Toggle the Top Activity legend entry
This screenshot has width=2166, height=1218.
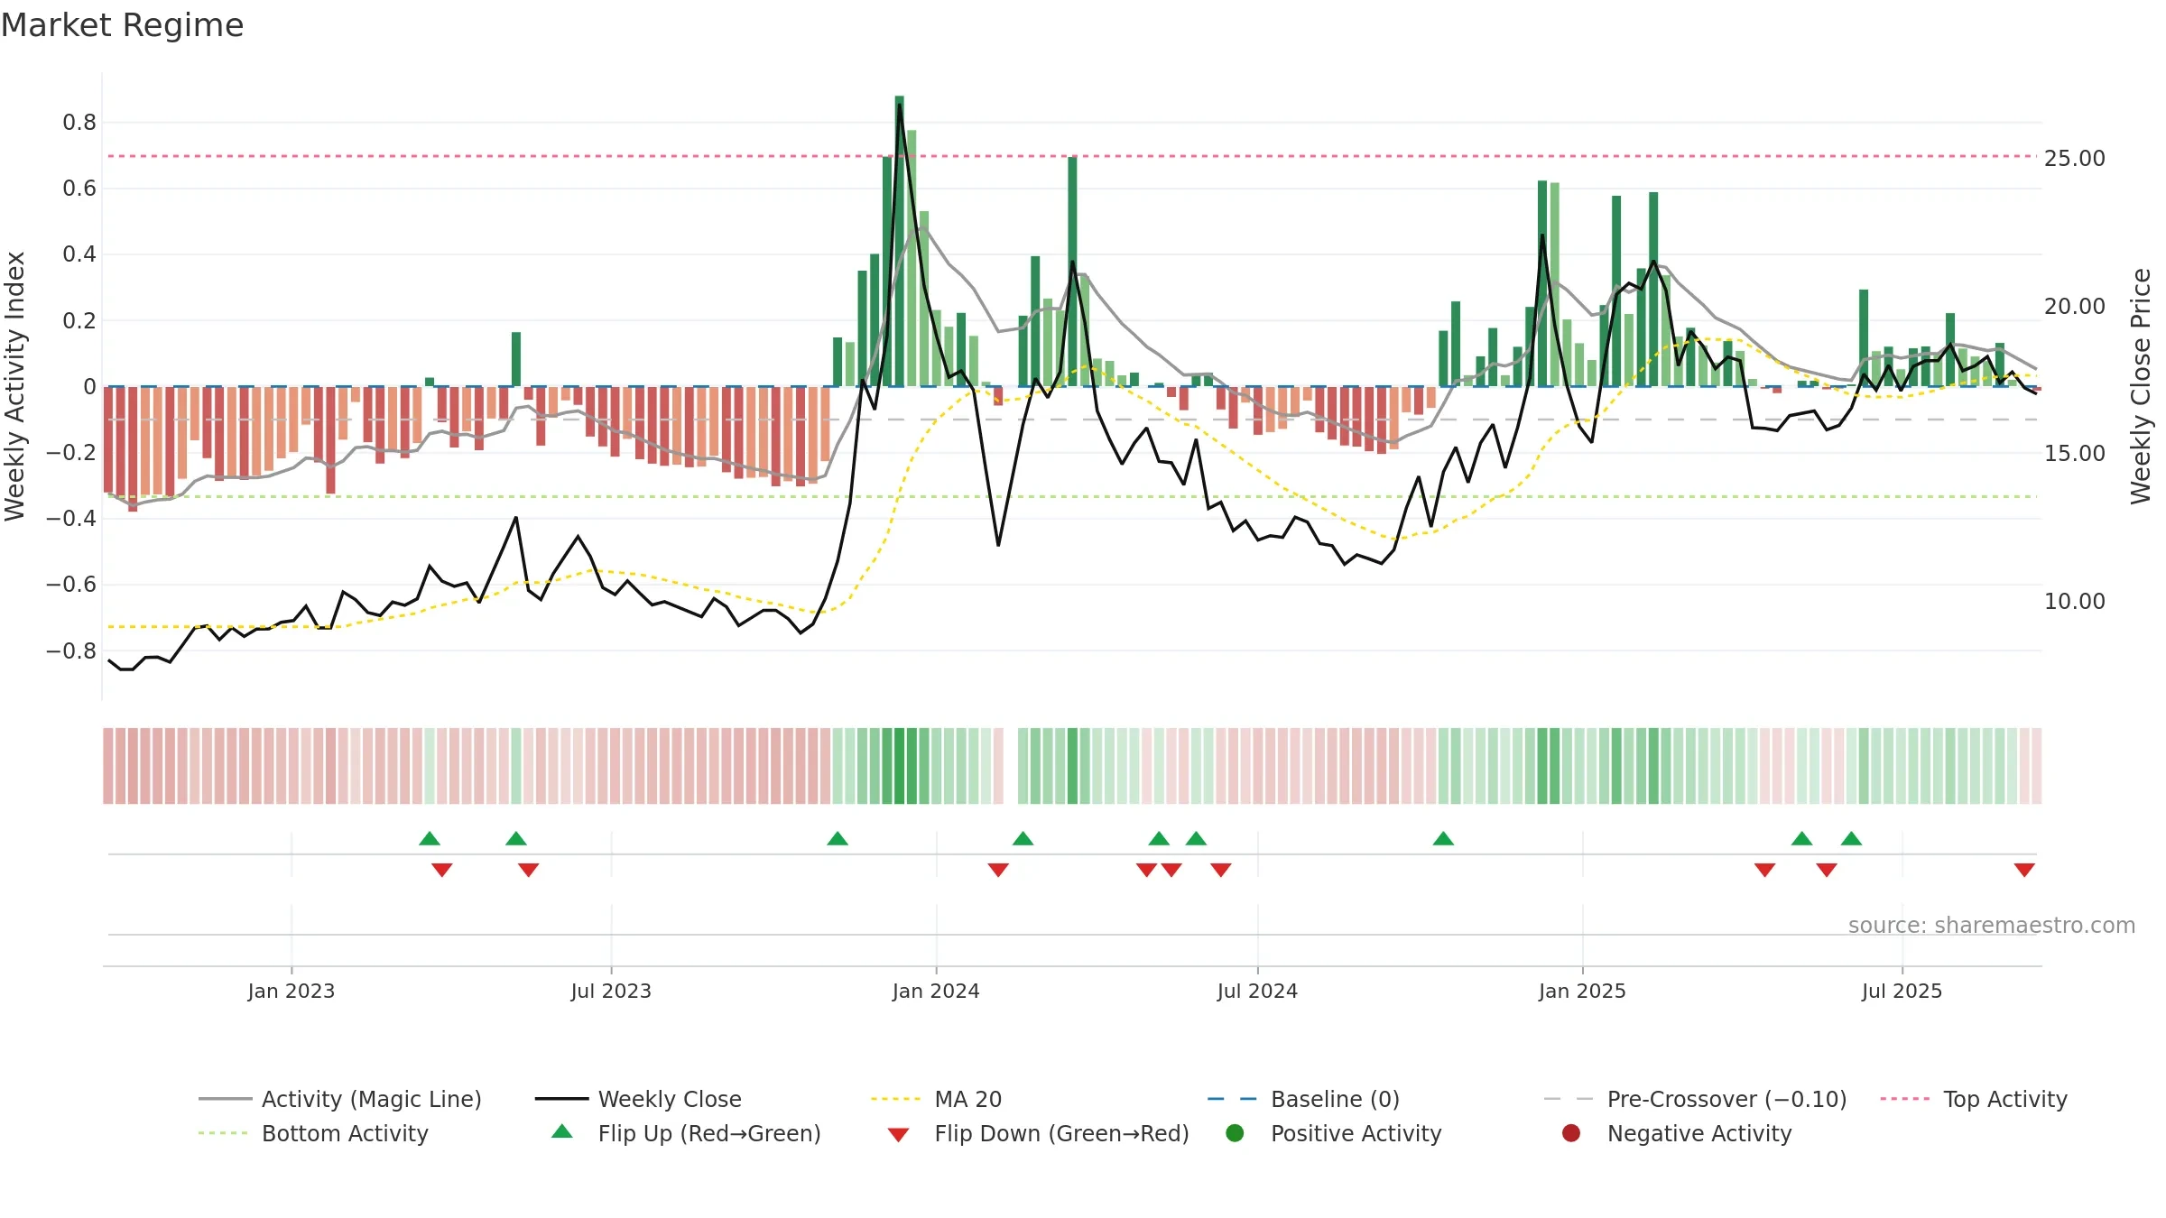coord(1974,1099)
